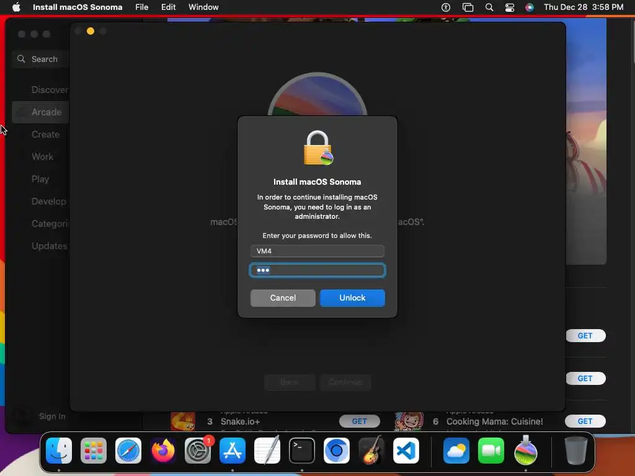This screenshot has height=476, width=635.
Task: Select Categories in App Store sidebar
Action: (x=50, y=223)
